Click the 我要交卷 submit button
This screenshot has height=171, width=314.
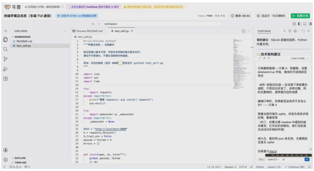click(x=300, y=16)
